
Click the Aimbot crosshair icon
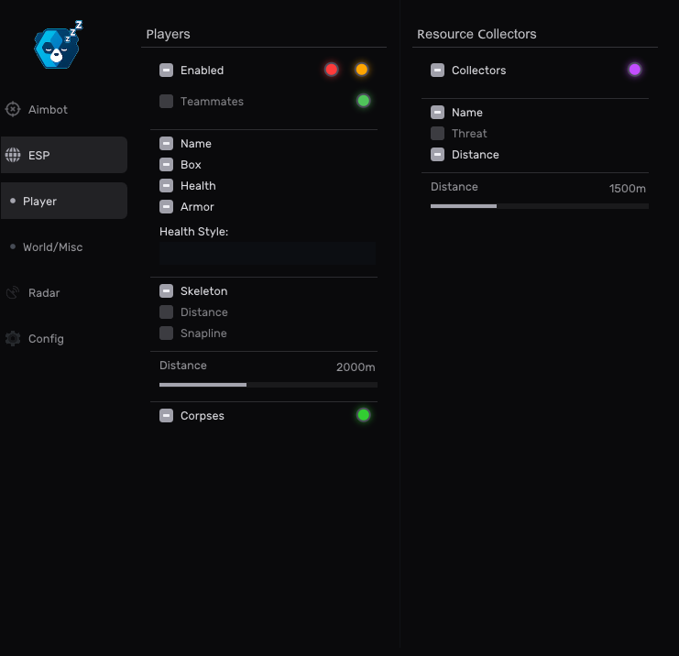(x=13, y=110)
